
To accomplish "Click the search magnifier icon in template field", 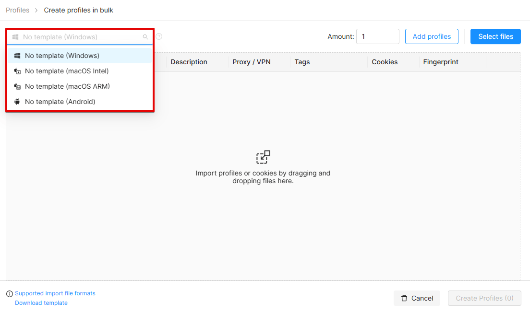I will (x=145, y=37).
